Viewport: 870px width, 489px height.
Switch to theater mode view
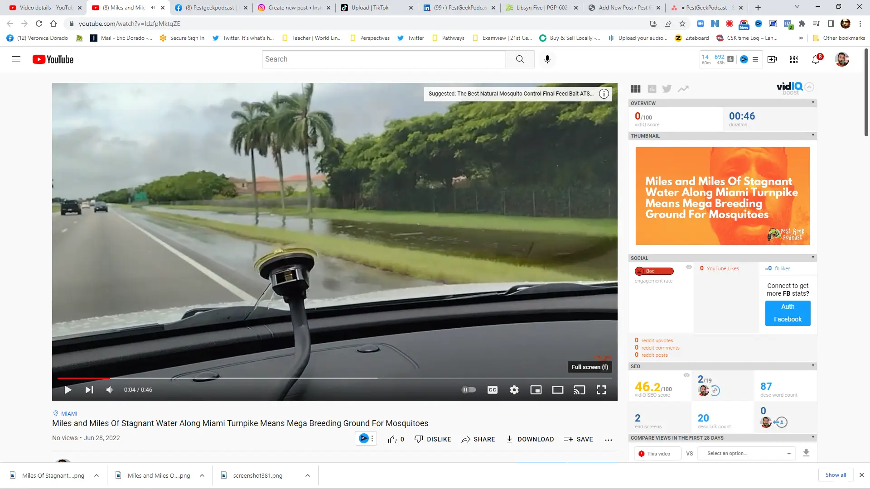pyautogui.click(x=557, y=390)
